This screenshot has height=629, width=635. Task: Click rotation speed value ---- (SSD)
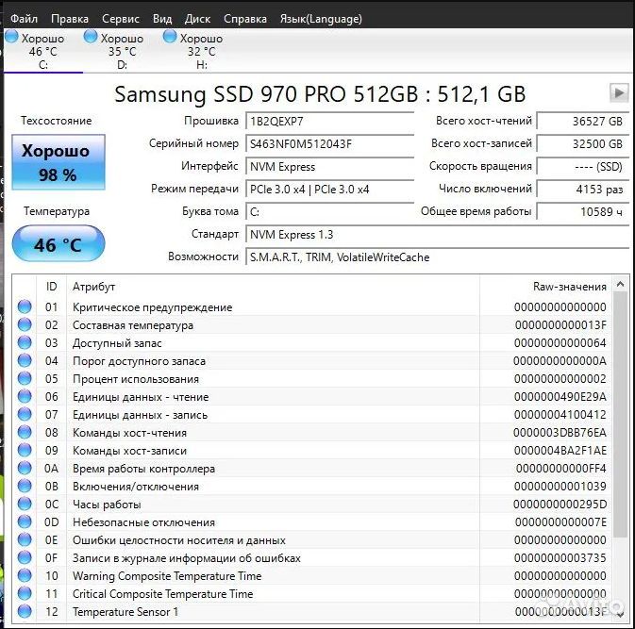coord(583,166)
